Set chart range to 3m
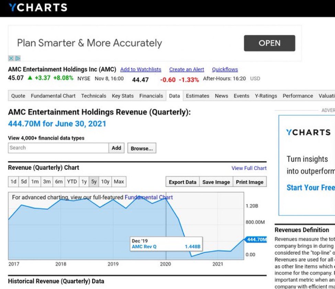The height and width of the screenshot is (289, 335). [47, 182]
